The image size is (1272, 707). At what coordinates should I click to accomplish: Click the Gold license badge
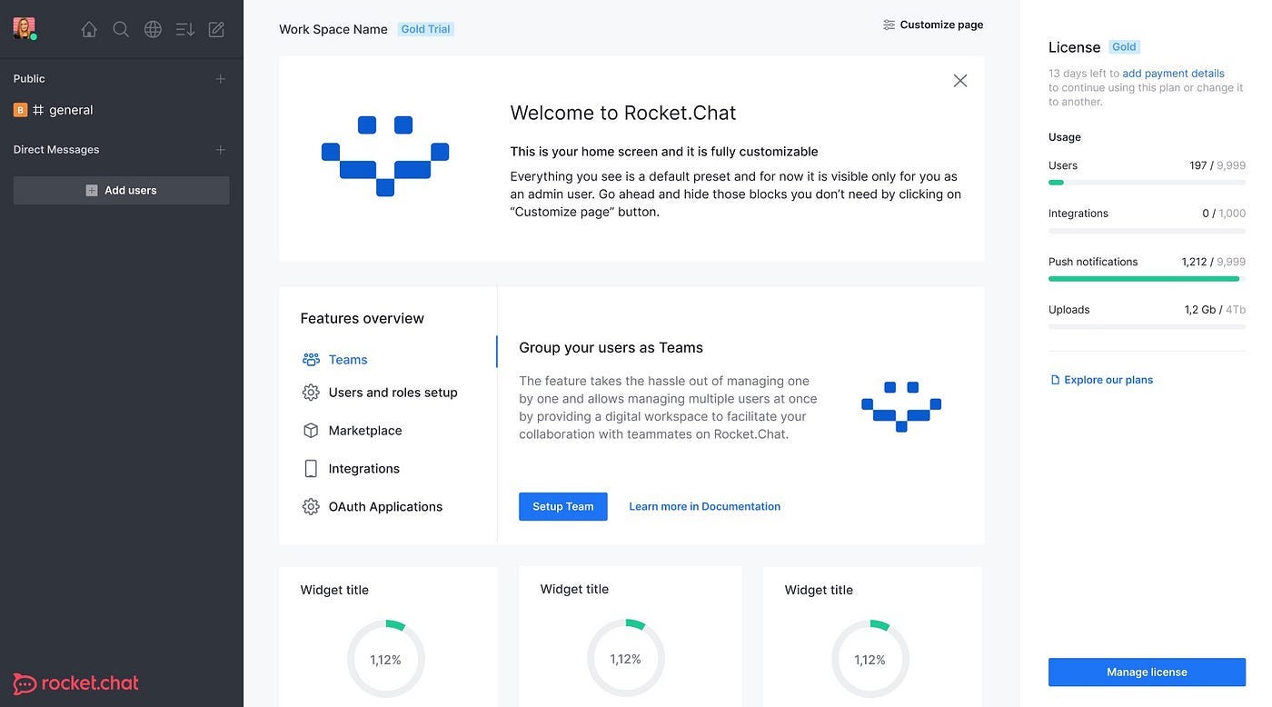1124,47
